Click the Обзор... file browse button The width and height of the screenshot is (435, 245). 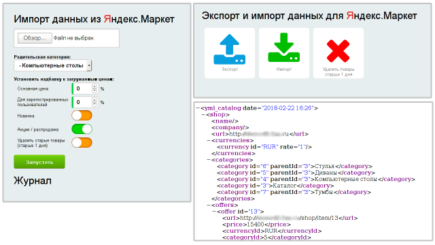pyautogui.click(x=35, y=38)
